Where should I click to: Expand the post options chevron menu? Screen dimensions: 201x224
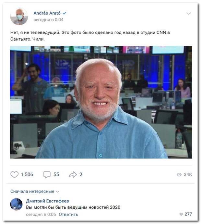[x=189, y=14]
